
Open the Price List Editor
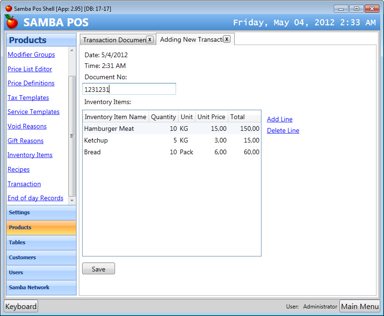tap(30, 69)
